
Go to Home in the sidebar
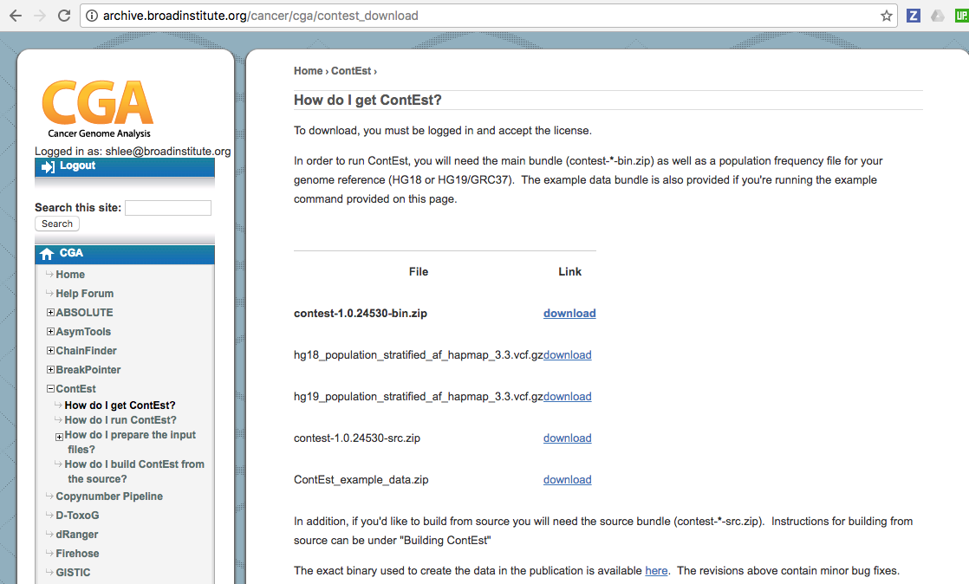point(70,275)
